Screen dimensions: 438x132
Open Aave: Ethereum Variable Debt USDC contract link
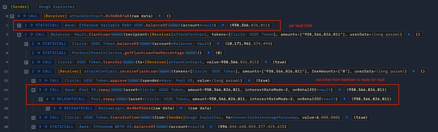click(104, 25)
